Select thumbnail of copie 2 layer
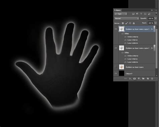Image resolution: width=159 pixels, height=127 pixels. tap(121, 48)
